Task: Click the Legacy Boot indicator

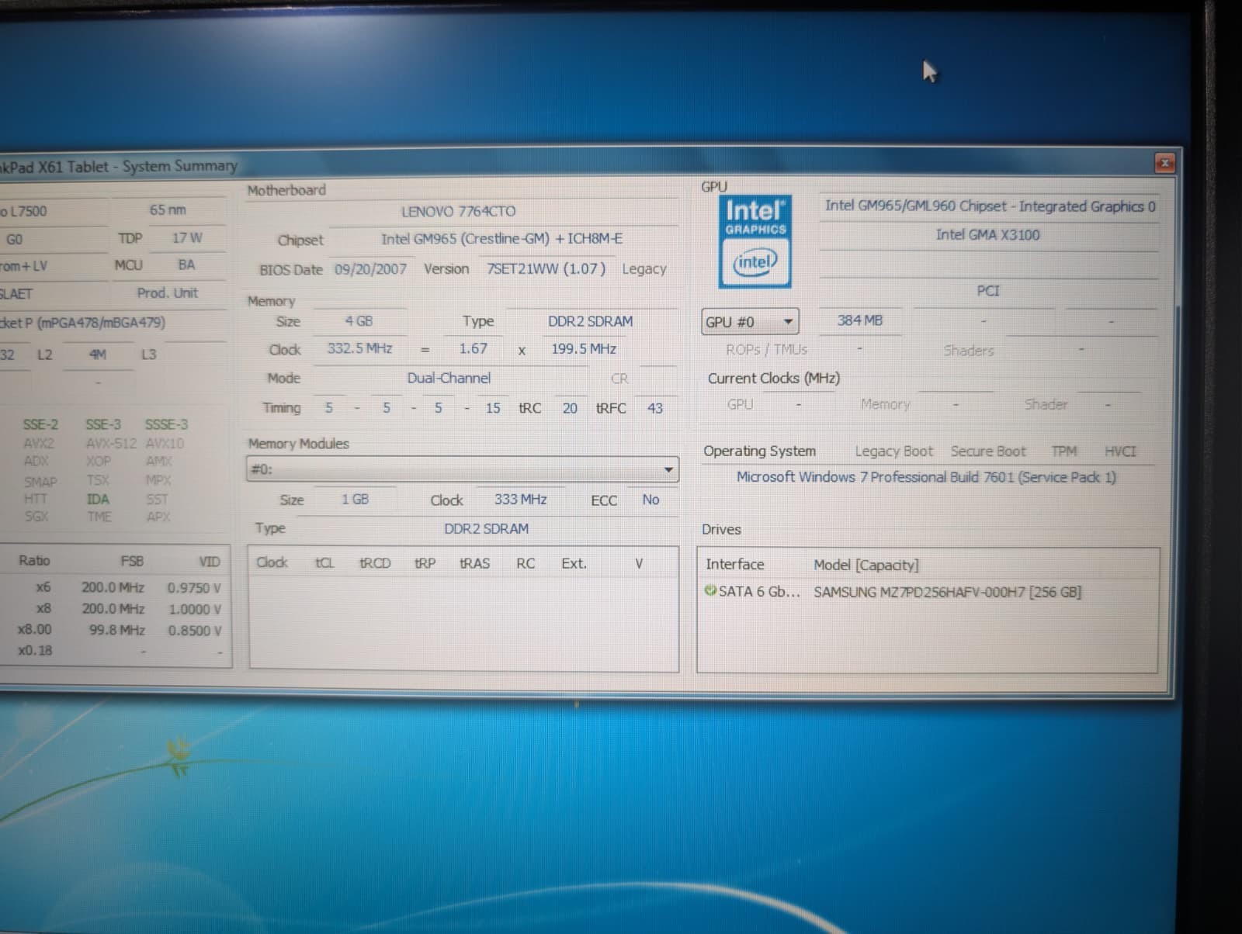Action: pos(893,451)
